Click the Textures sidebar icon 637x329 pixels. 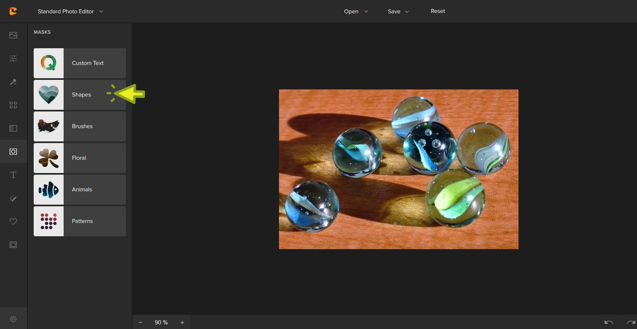tap(13, 129)
